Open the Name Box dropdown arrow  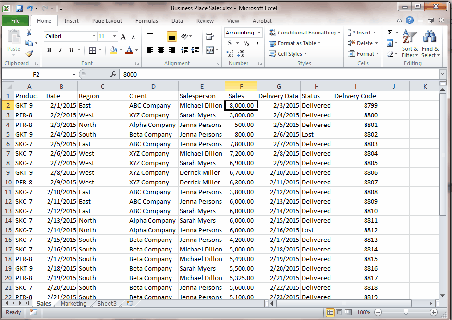(x=74, y=75)
